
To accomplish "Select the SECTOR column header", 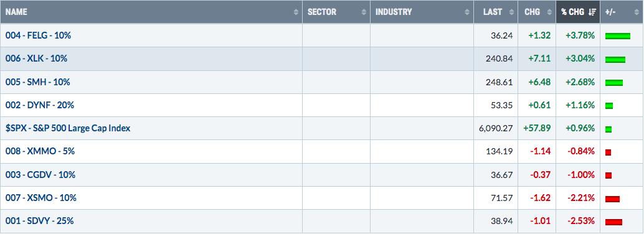I will tap(321, 12).
